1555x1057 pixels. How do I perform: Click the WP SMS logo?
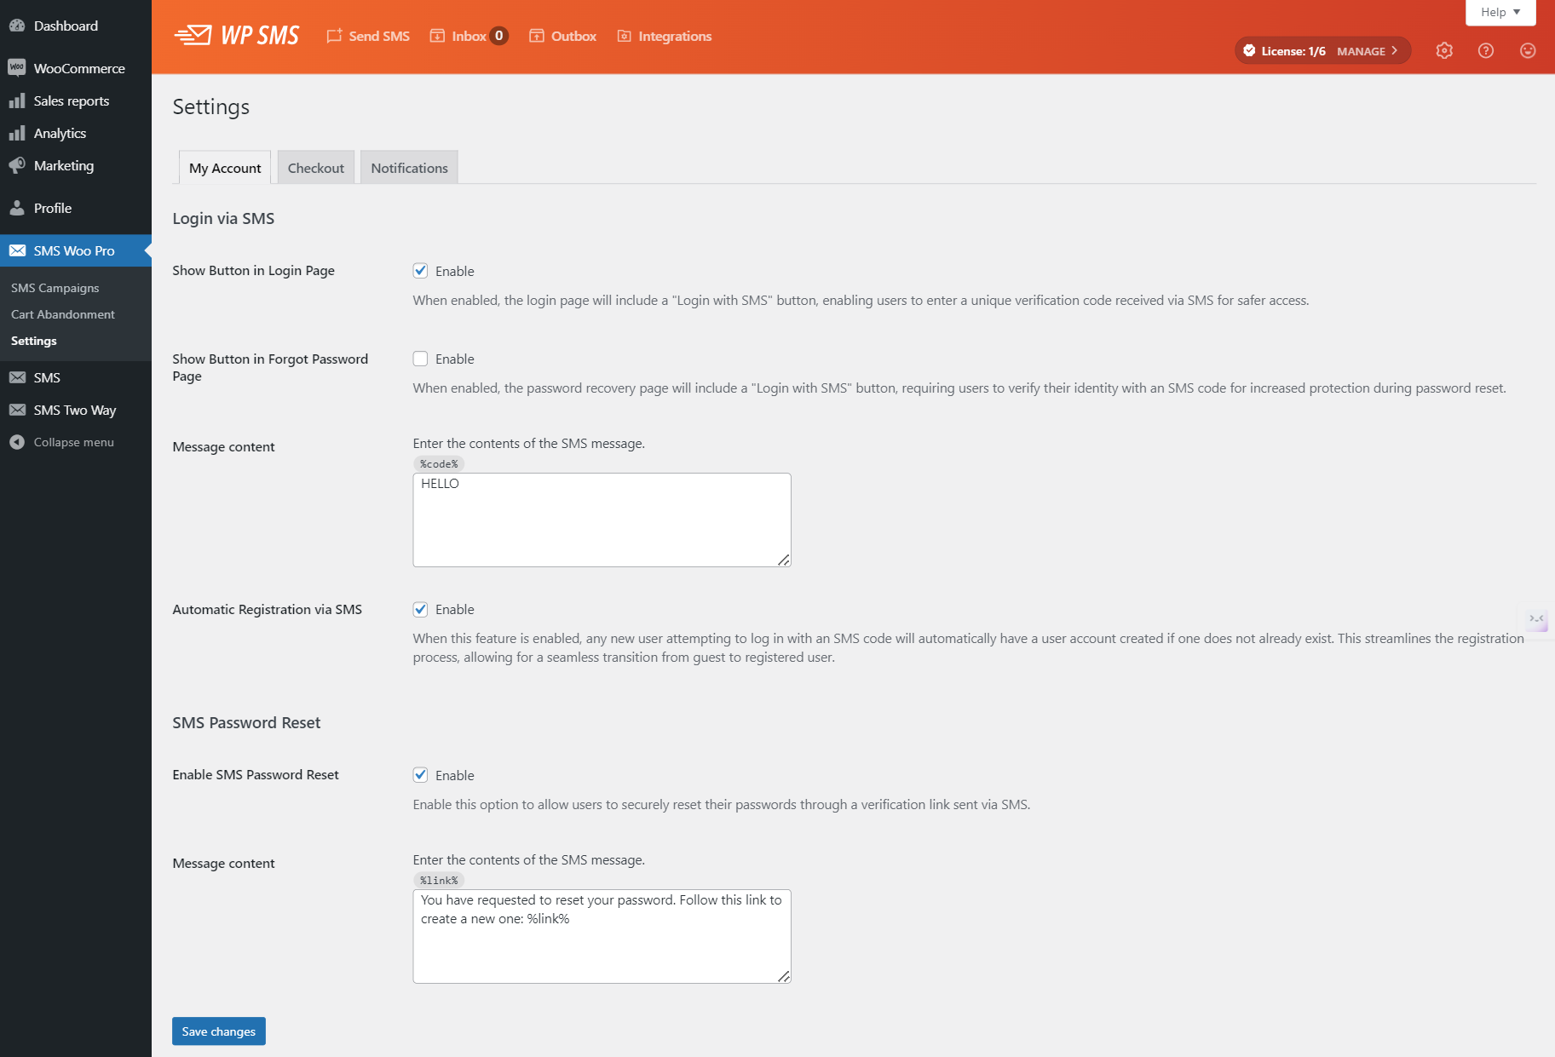(x=237, y=36)
